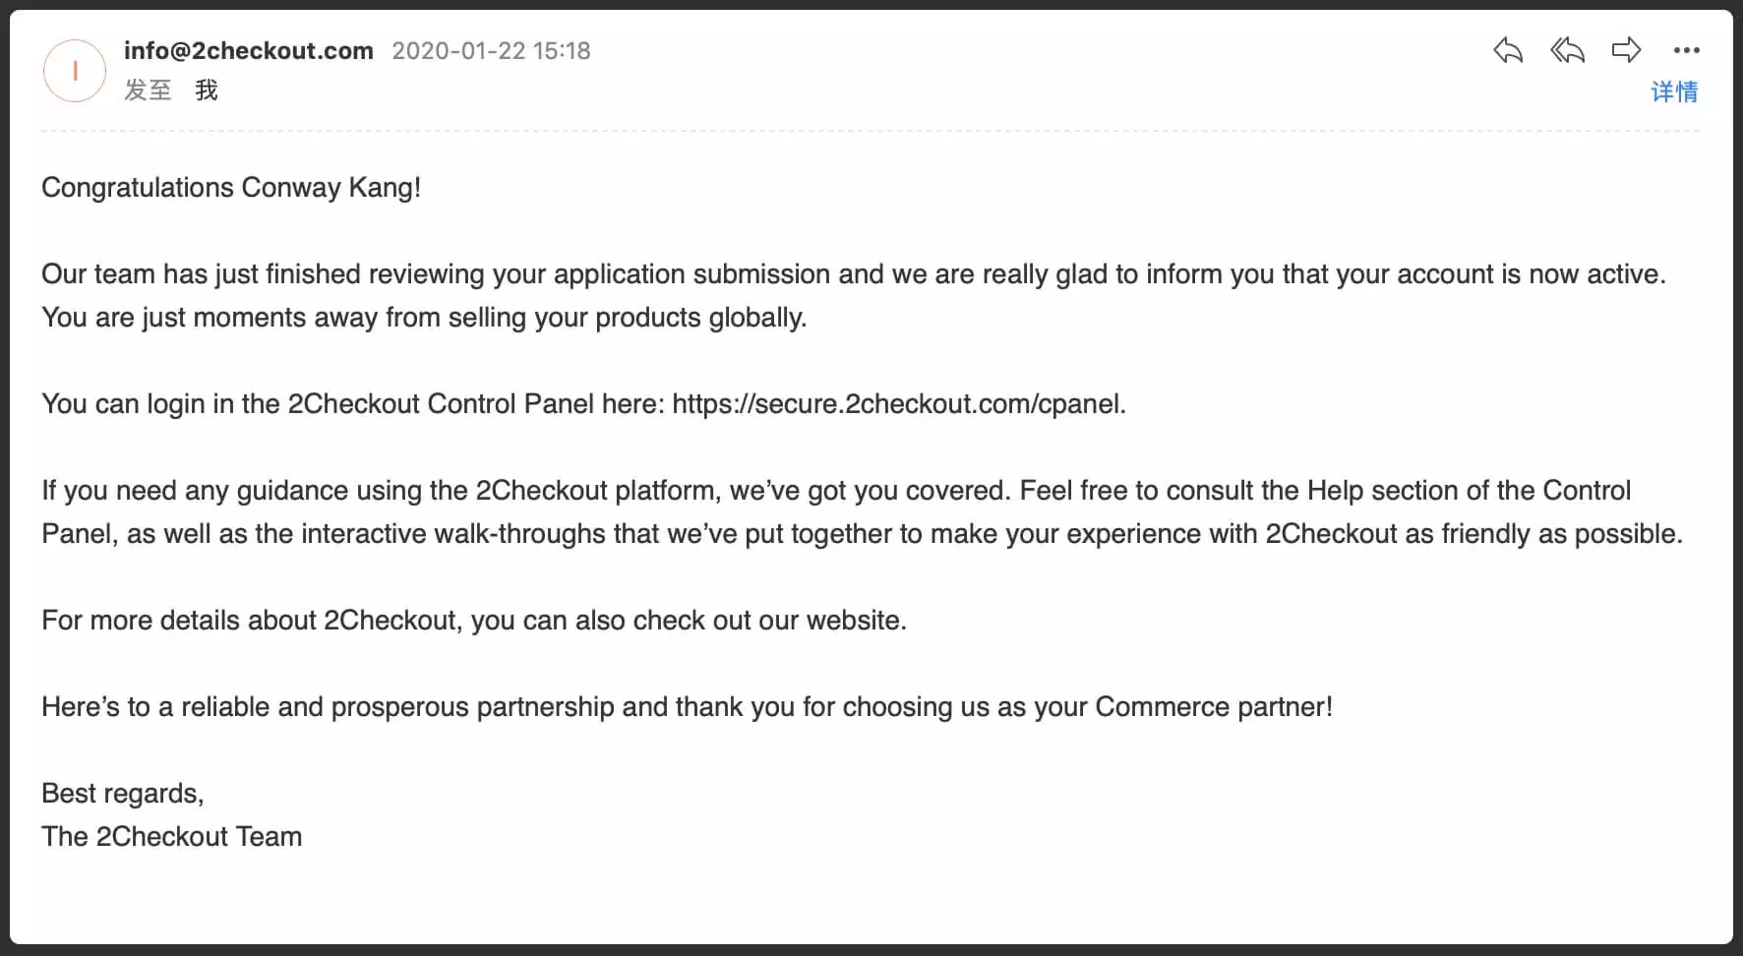Screen dimensions: 1743x956
Task: Reply to this email using reply arrow
Action: click(1507, 50)
